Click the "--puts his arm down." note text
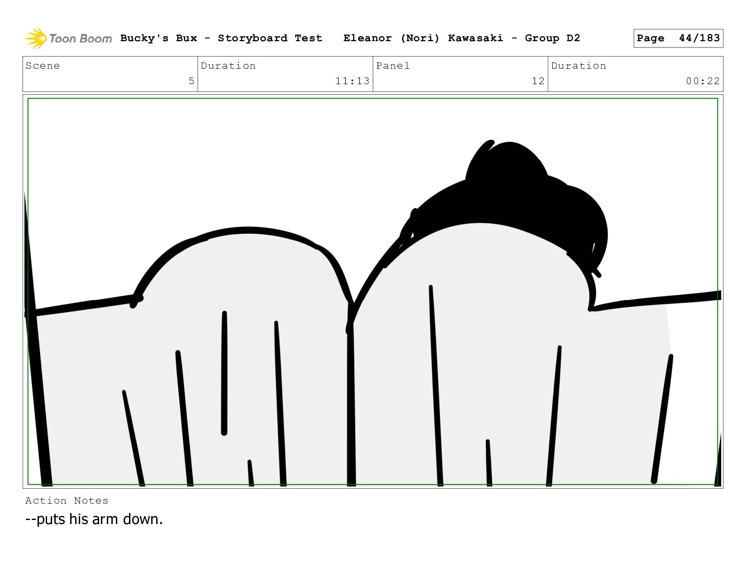This screenshot has height=577, width=747. (94, 519)
